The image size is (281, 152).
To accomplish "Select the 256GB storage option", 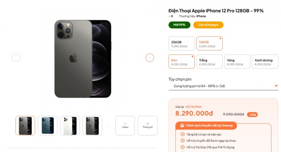I will coord(181,43).
